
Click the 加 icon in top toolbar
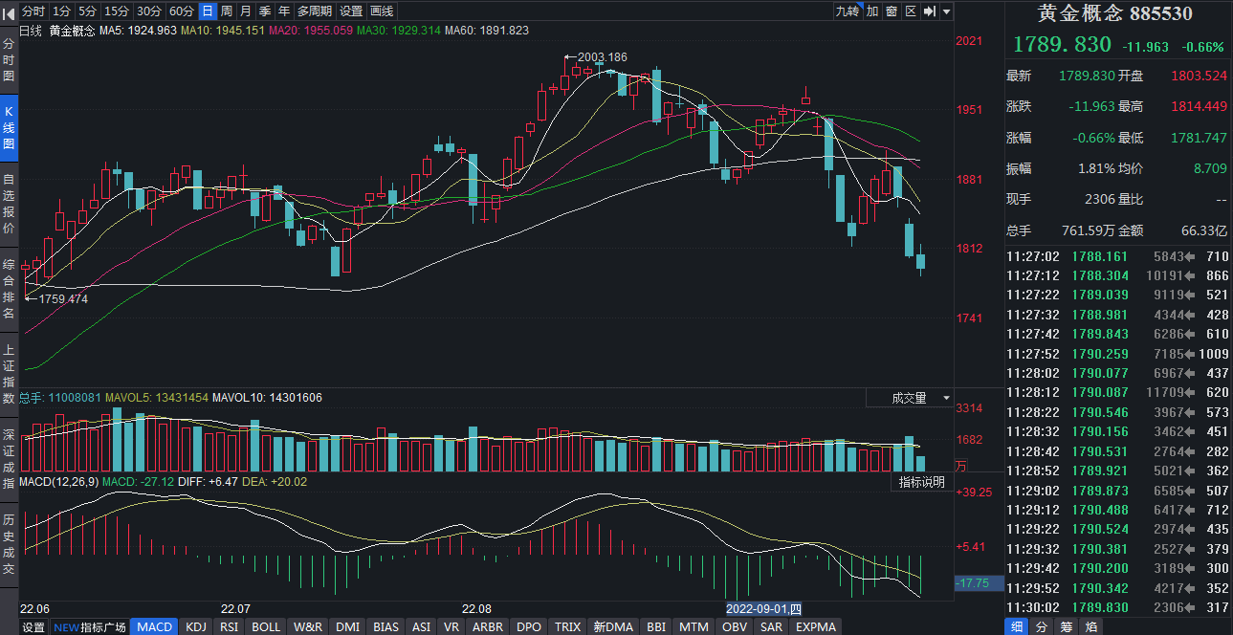(x=872, y=11)
